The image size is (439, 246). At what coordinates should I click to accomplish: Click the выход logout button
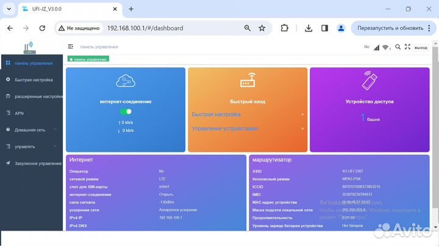pos(421,47)
